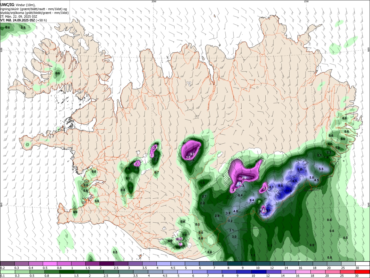Viewport: 370px width, 278px height.
Task: Click the 3.1 precipitation value on the map
Action: pos(231,230)
